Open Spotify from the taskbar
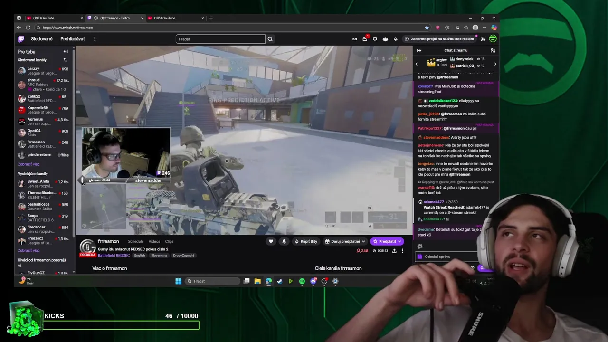Image resolution: width=608 pixels, height=342 pixels. [302, 281]
